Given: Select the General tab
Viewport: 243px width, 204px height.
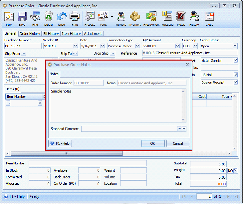Looking at the screenshot, I should click(x=10, y=33).
